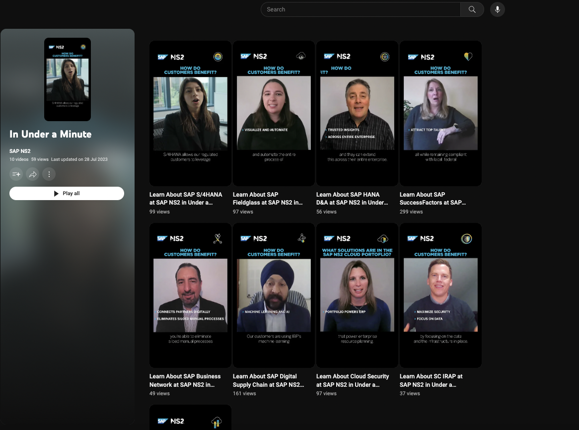Save playlist using the add-to-library icon
Viewport: 579px width, 430px height.
click(16, 174)
